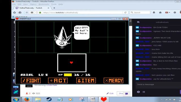Go back using Firefox back arrow
The image size is (181, 102).
click(x=27, y=12)
